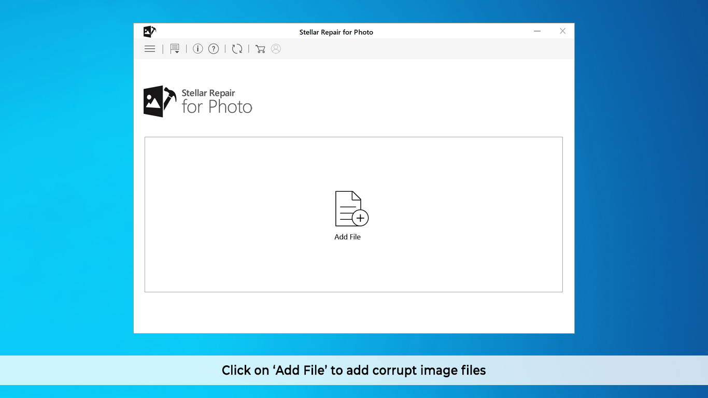Image resolution: width=708 pixels, height=398 pixels.
Task: Click the shopping cart Buy icon
Action: (x=260, y=49)
